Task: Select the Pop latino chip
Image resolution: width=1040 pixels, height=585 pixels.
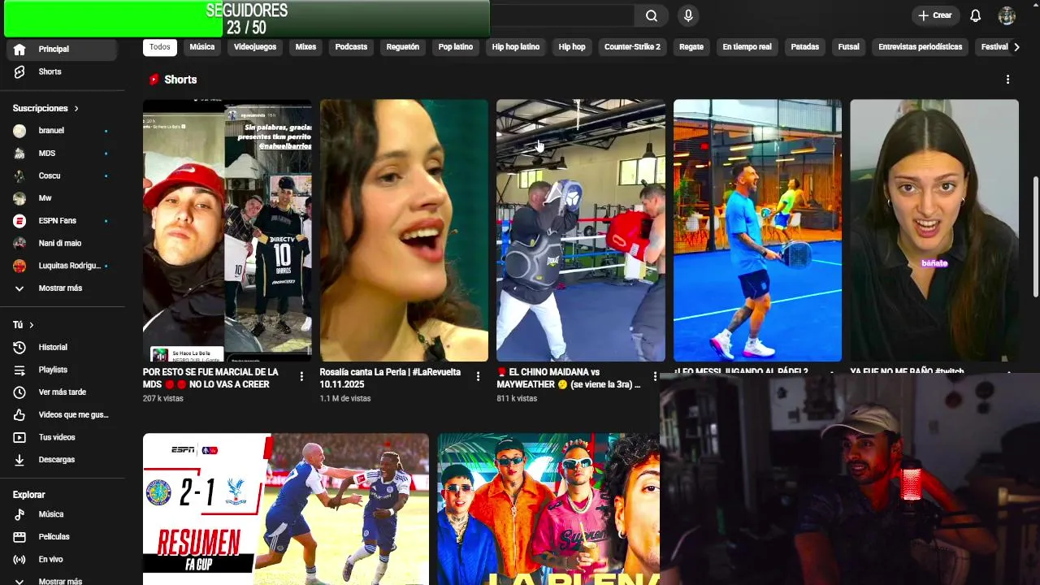Action: 456,47
